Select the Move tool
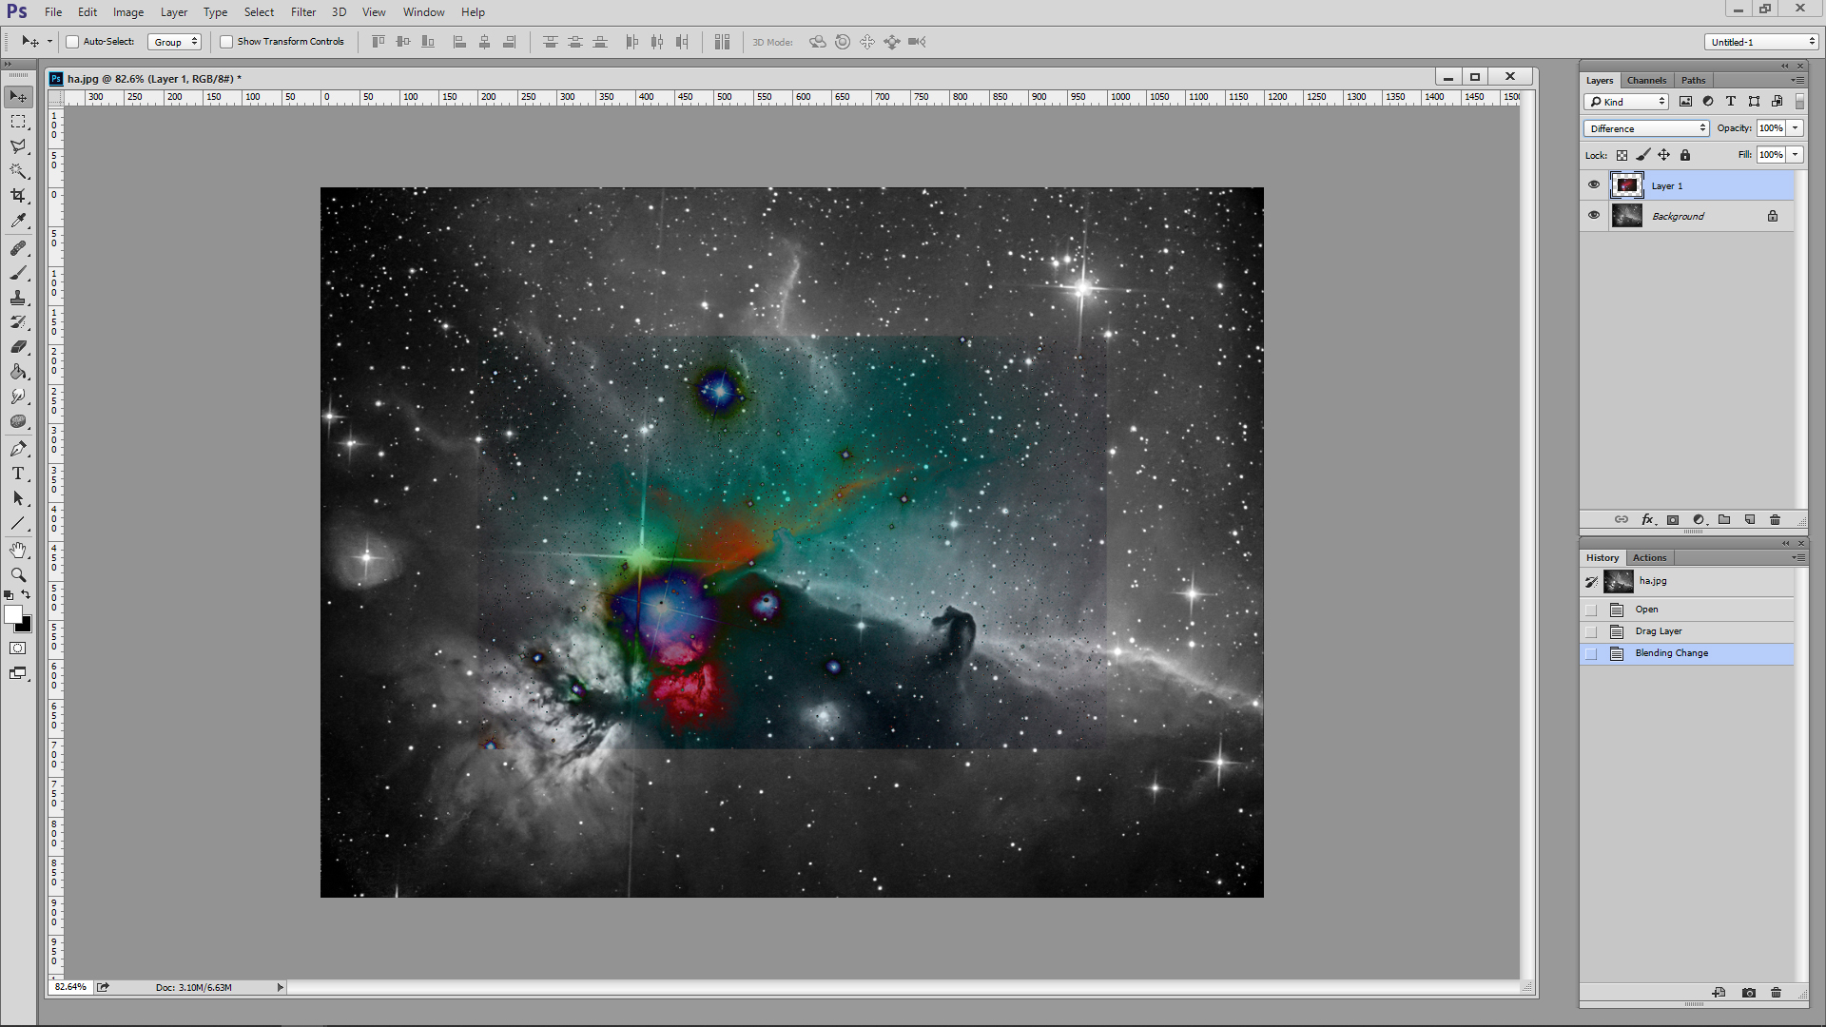The width and height of the screenshot is (1826, 1027). click(18, 97)
